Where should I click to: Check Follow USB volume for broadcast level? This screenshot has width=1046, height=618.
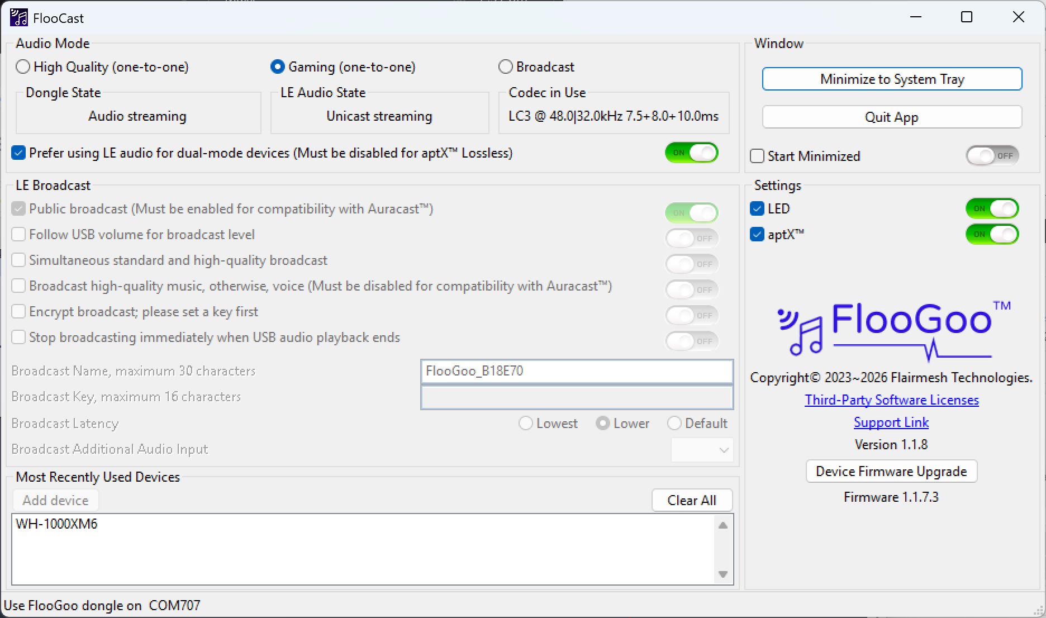18,234
